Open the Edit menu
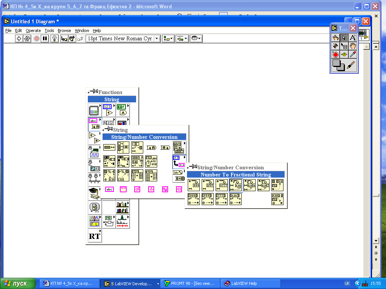 point(18,30)
